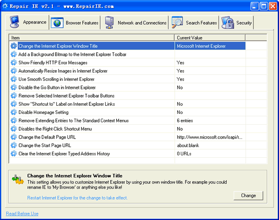The width and height of the screenshot is (279, 220).
Task: Click gear icon beside Remove Selected Toolbar Buttons
Action: [x=13, y=96]
